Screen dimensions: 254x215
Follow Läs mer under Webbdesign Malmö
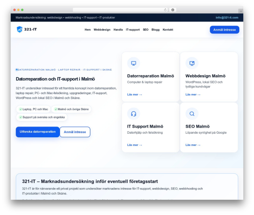tap(193, 95)
